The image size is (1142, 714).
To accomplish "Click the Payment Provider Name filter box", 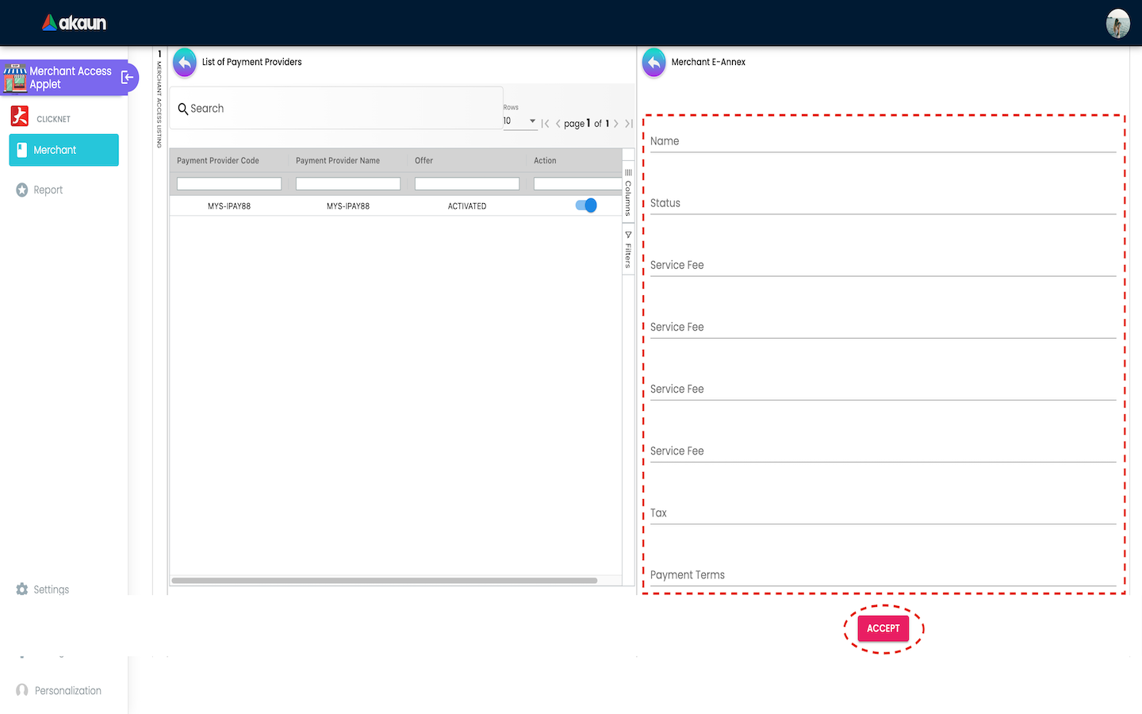I will point(348,183).
